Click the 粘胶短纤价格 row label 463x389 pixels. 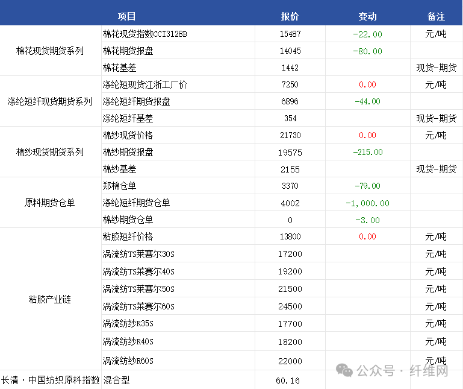coord(128,236)
